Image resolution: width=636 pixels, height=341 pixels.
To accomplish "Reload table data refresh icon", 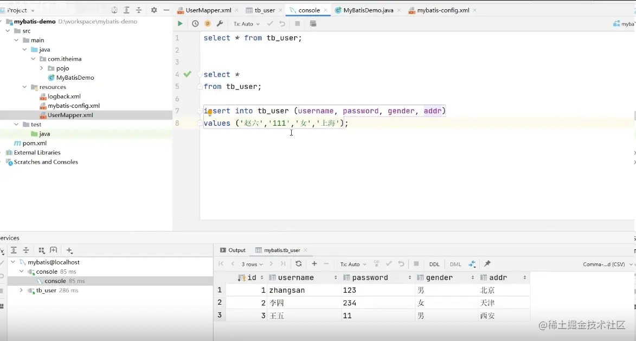I will point(299,263).
